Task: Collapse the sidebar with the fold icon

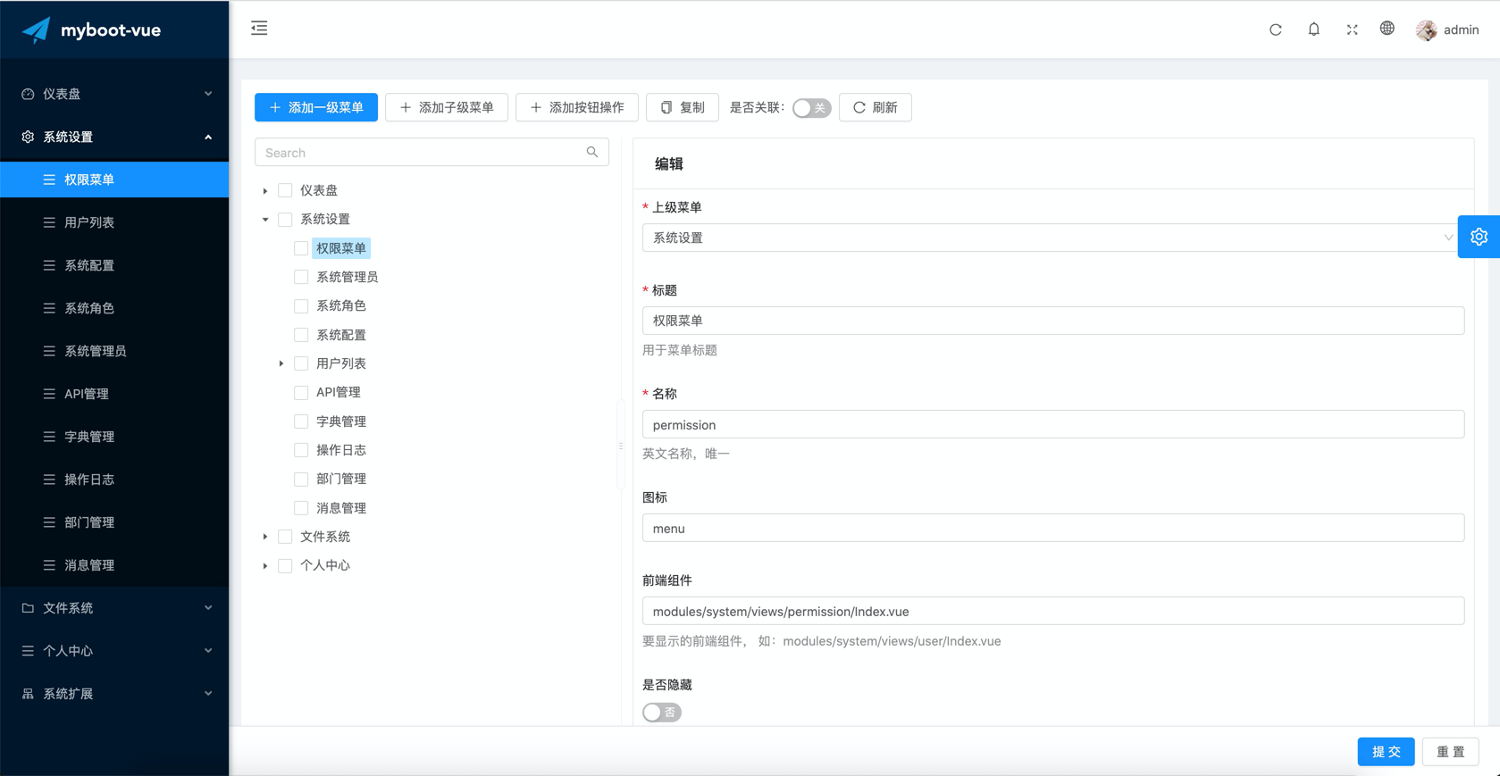Action: (x=259, y=29)
